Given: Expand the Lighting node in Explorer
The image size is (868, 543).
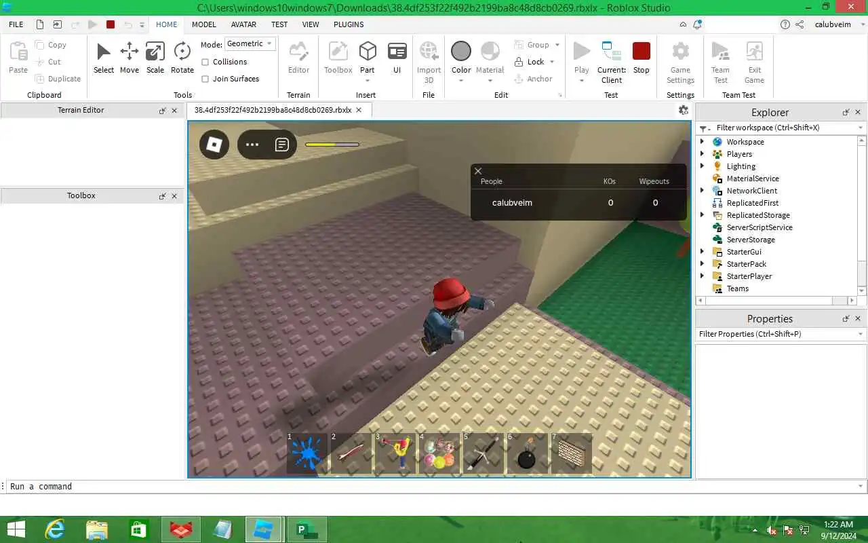Looking at the screenshot, I should coord(703,166).
